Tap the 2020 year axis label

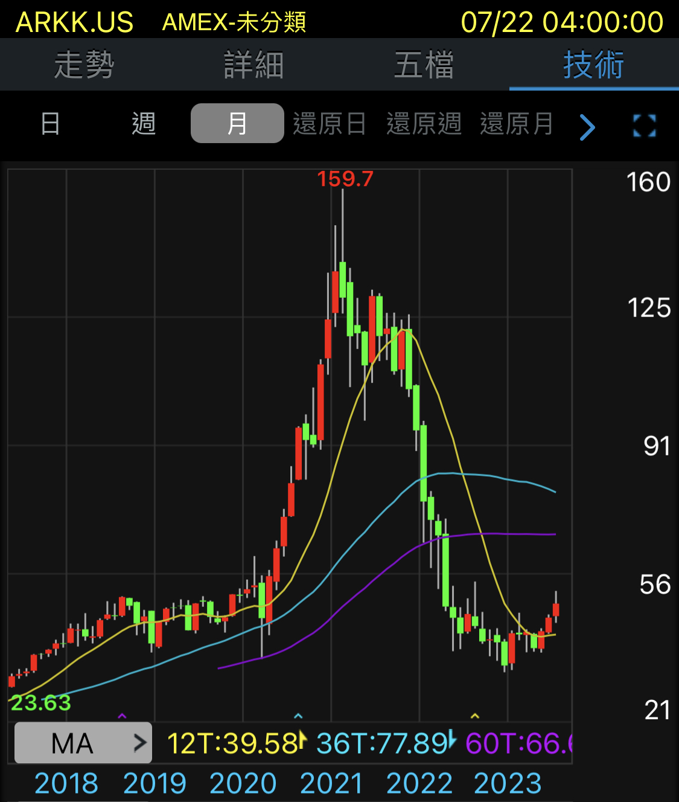[x=243, y=783]
